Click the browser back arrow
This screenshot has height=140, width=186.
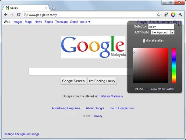tap(6, 15)
